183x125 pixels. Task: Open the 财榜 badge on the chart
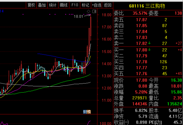87,112
